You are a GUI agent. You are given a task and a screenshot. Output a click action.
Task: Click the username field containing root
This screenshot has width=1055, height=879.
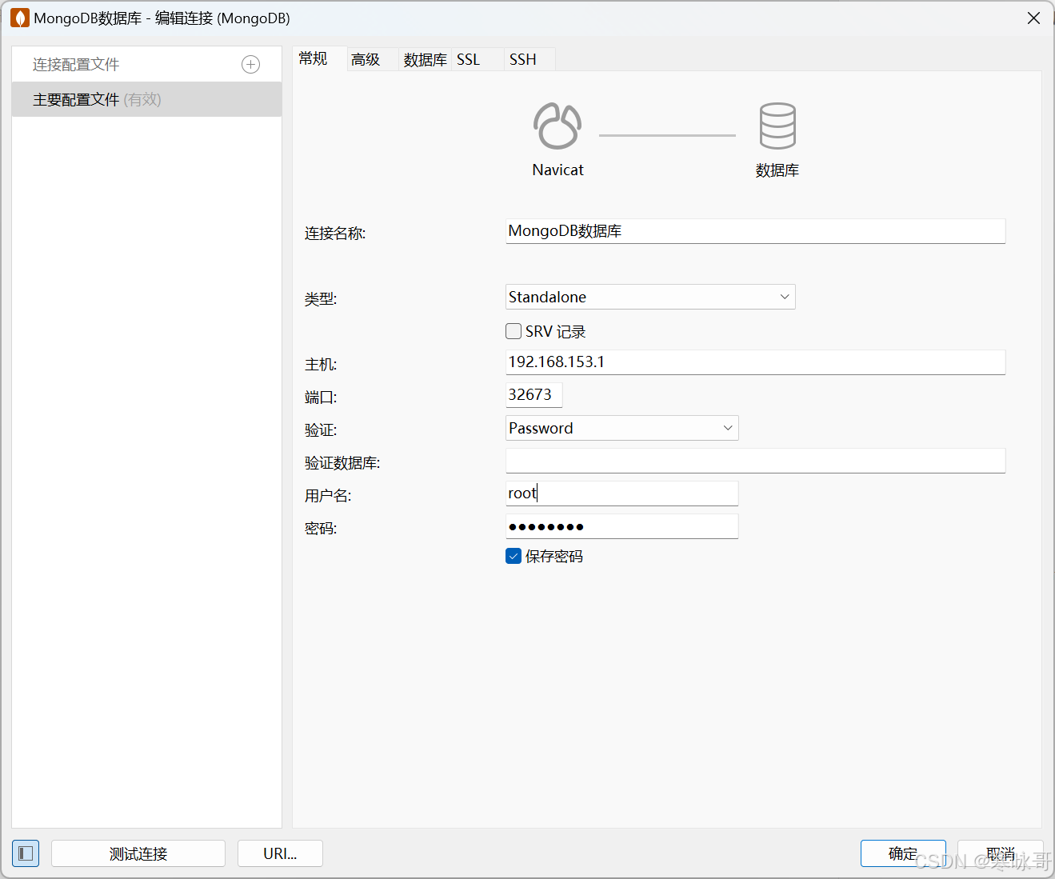pyautogui.click(x=621, y=493)
